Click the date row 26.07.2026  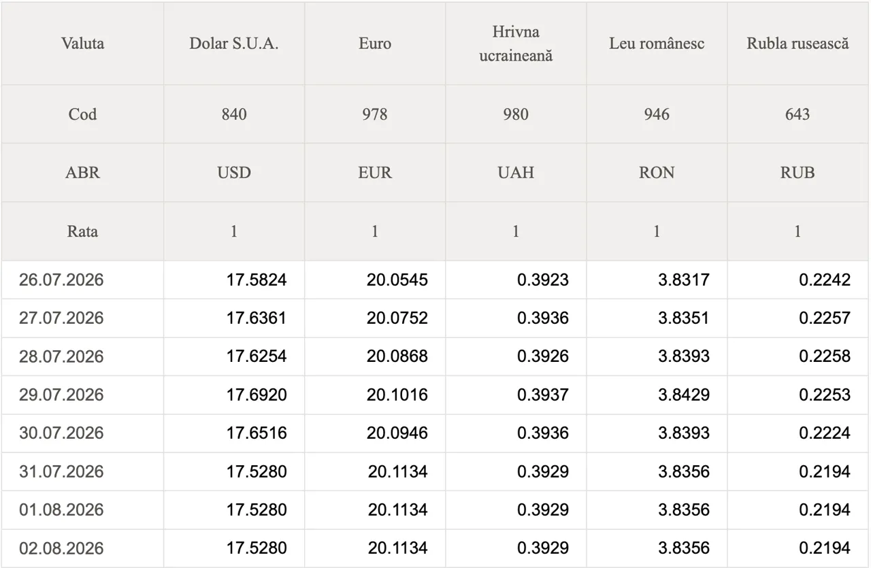[435, 280]
